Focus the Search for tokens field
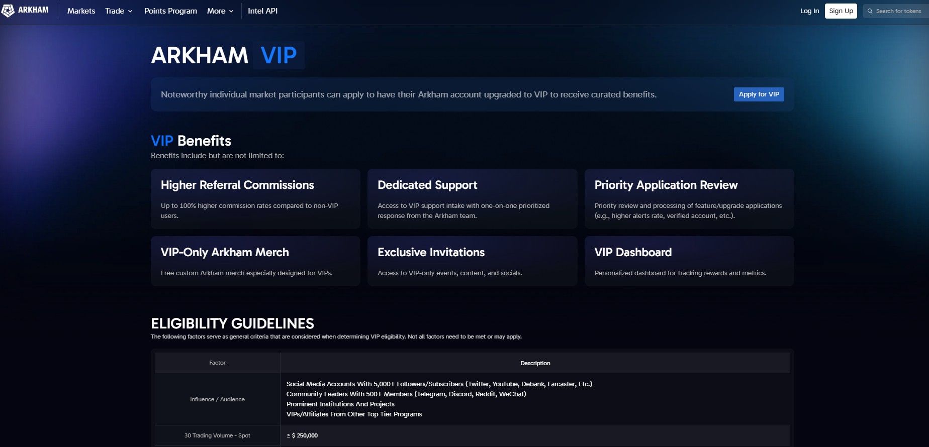 coord(898,11)
